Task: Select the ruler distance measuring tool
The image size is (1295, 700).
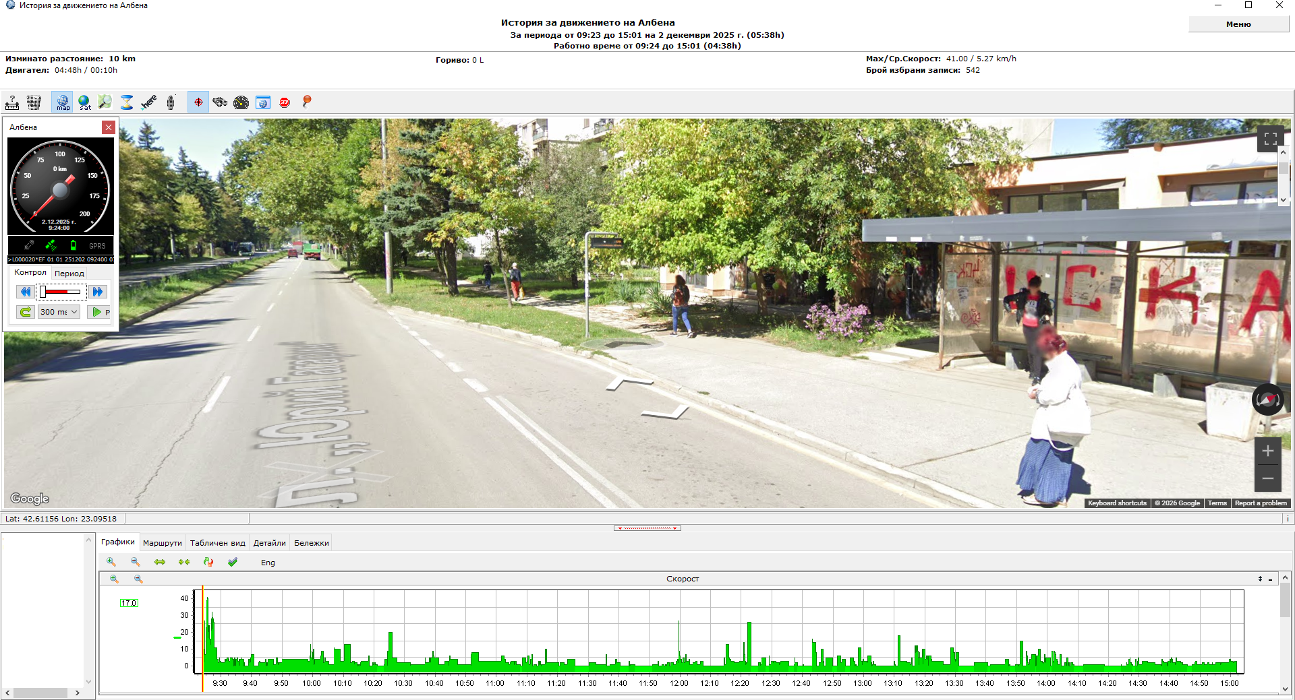Action: coord(12,102)
